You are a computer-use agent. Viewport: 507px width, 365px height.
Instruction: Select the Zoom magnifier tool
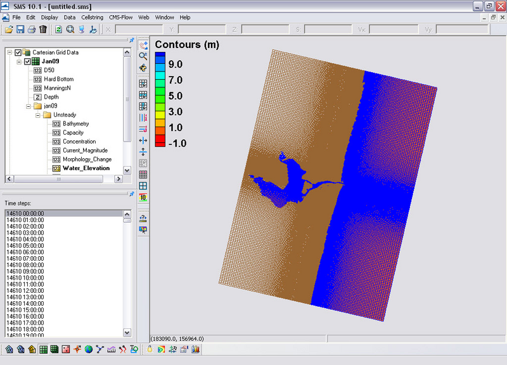coord(143,56)
